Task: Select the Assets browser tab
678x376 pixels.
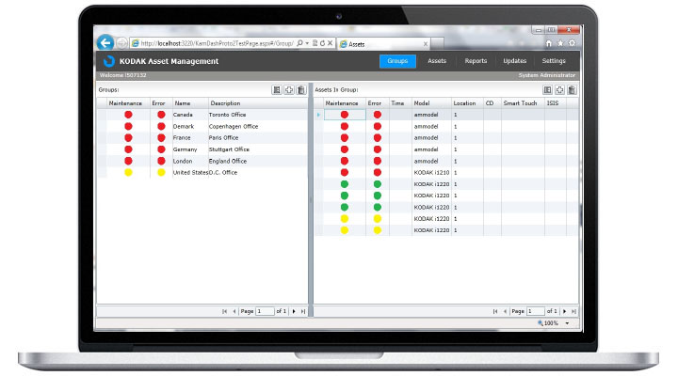Action: click(x=384, y=44)
